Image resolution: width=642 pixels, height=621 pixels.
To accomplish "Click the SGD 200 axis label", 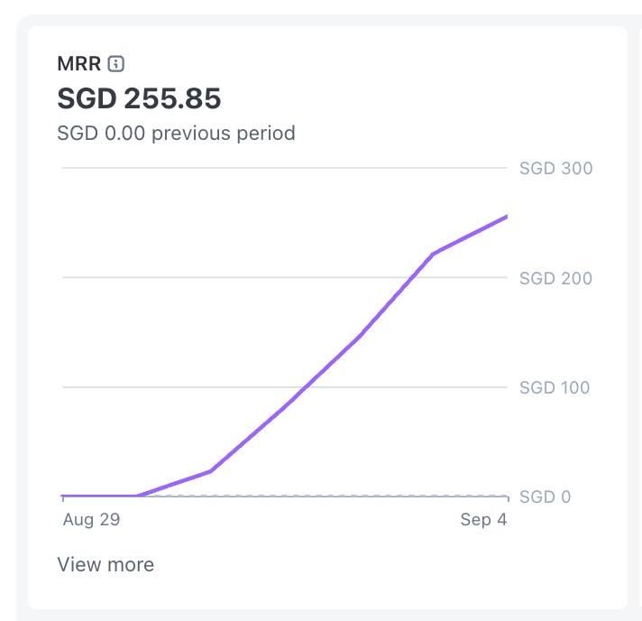I will tap(555, 278).
